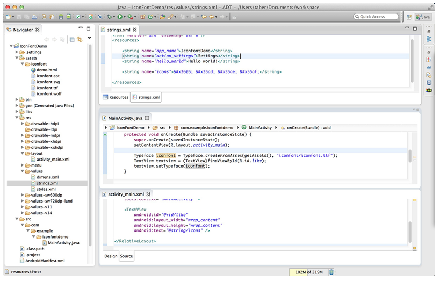Click the Back navigation arrow in toolbar
The image size is (439, 281).
[212, 17]
